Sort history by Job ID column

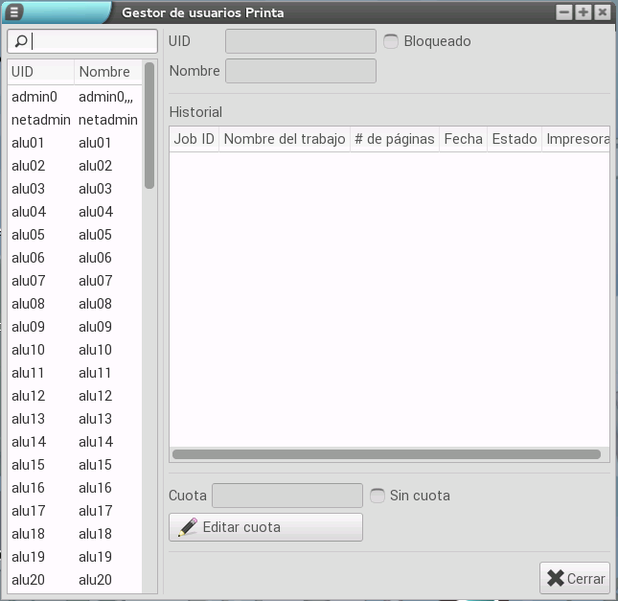click(x=195, y=139)
